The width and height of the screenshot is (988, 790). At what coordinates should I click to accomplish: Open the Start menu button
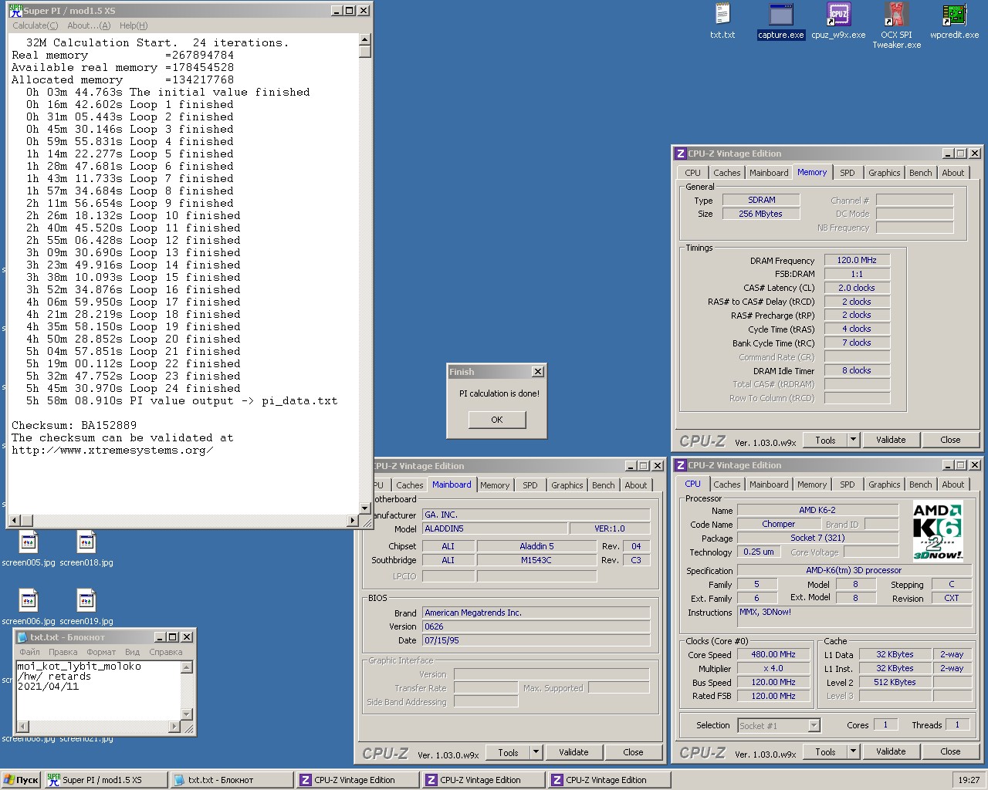click(21, 780)
